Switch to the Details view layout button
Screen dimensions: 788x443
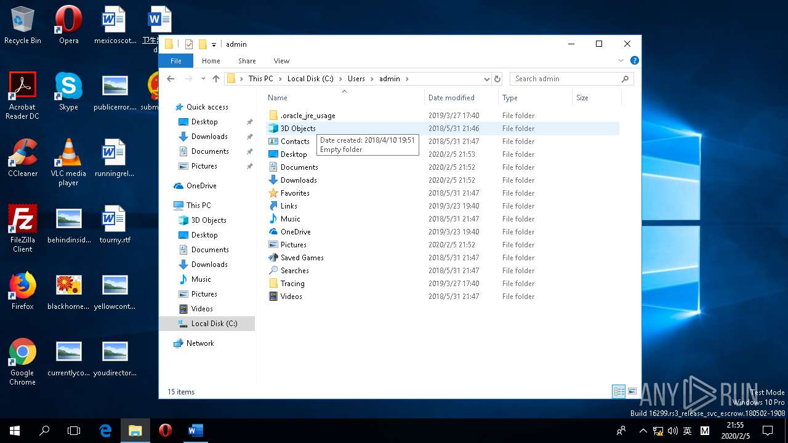pyautogui.click(x=619, y=391)
